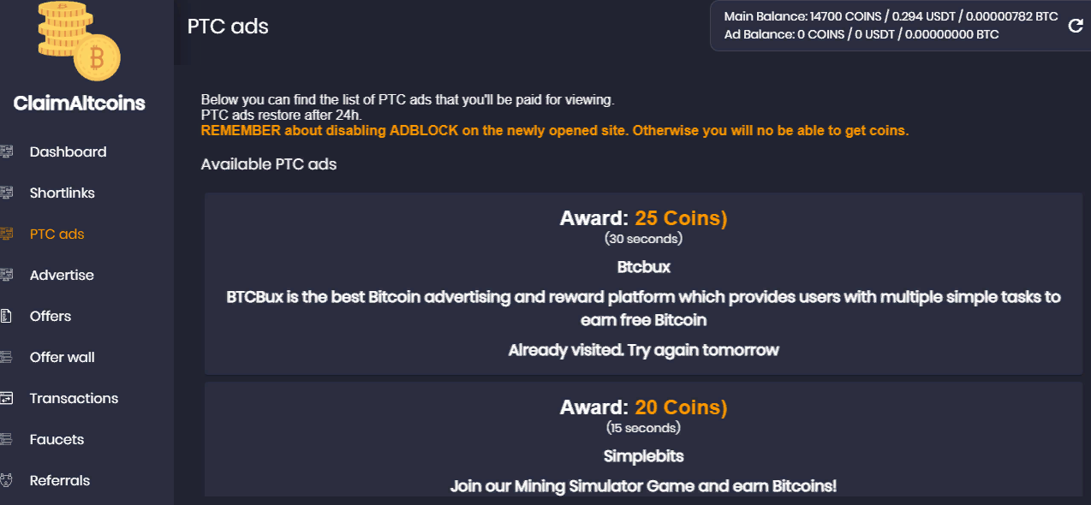Click the Ad Balance text line

click(x=861, y=35)
